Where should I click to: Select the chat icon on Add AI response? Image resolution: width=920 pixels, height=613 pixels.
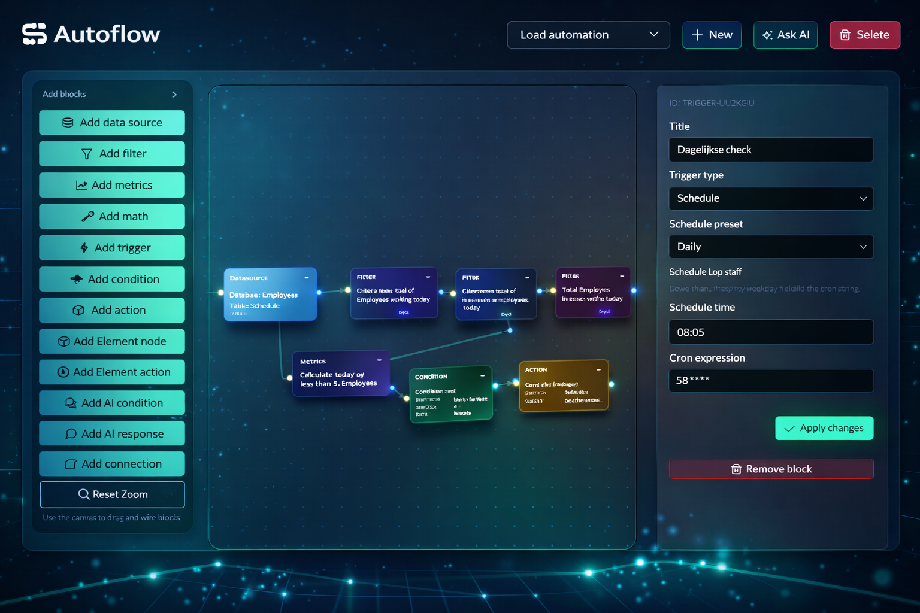tap(72, 433)
